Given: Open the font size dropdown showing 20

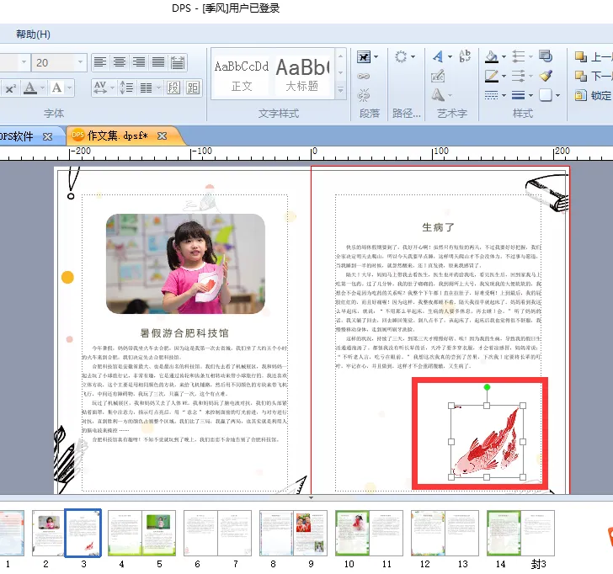Looking at the screenshot, I should click(x=82, y=62).
